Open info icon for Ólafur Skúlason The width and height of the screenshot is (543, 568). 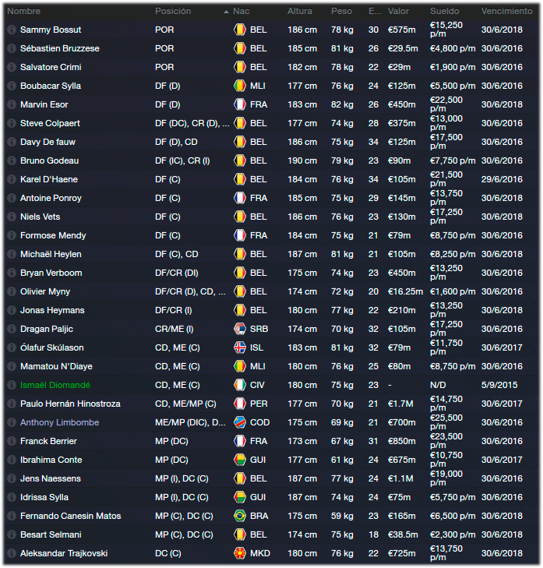pos(12,348)
